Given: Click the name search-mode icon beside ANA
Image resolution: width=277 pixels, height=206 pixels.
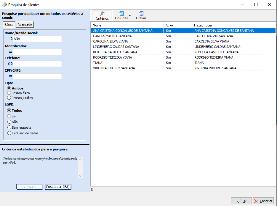Looking at the screenshot, I should pyautogui.click(x=11, y=39).
